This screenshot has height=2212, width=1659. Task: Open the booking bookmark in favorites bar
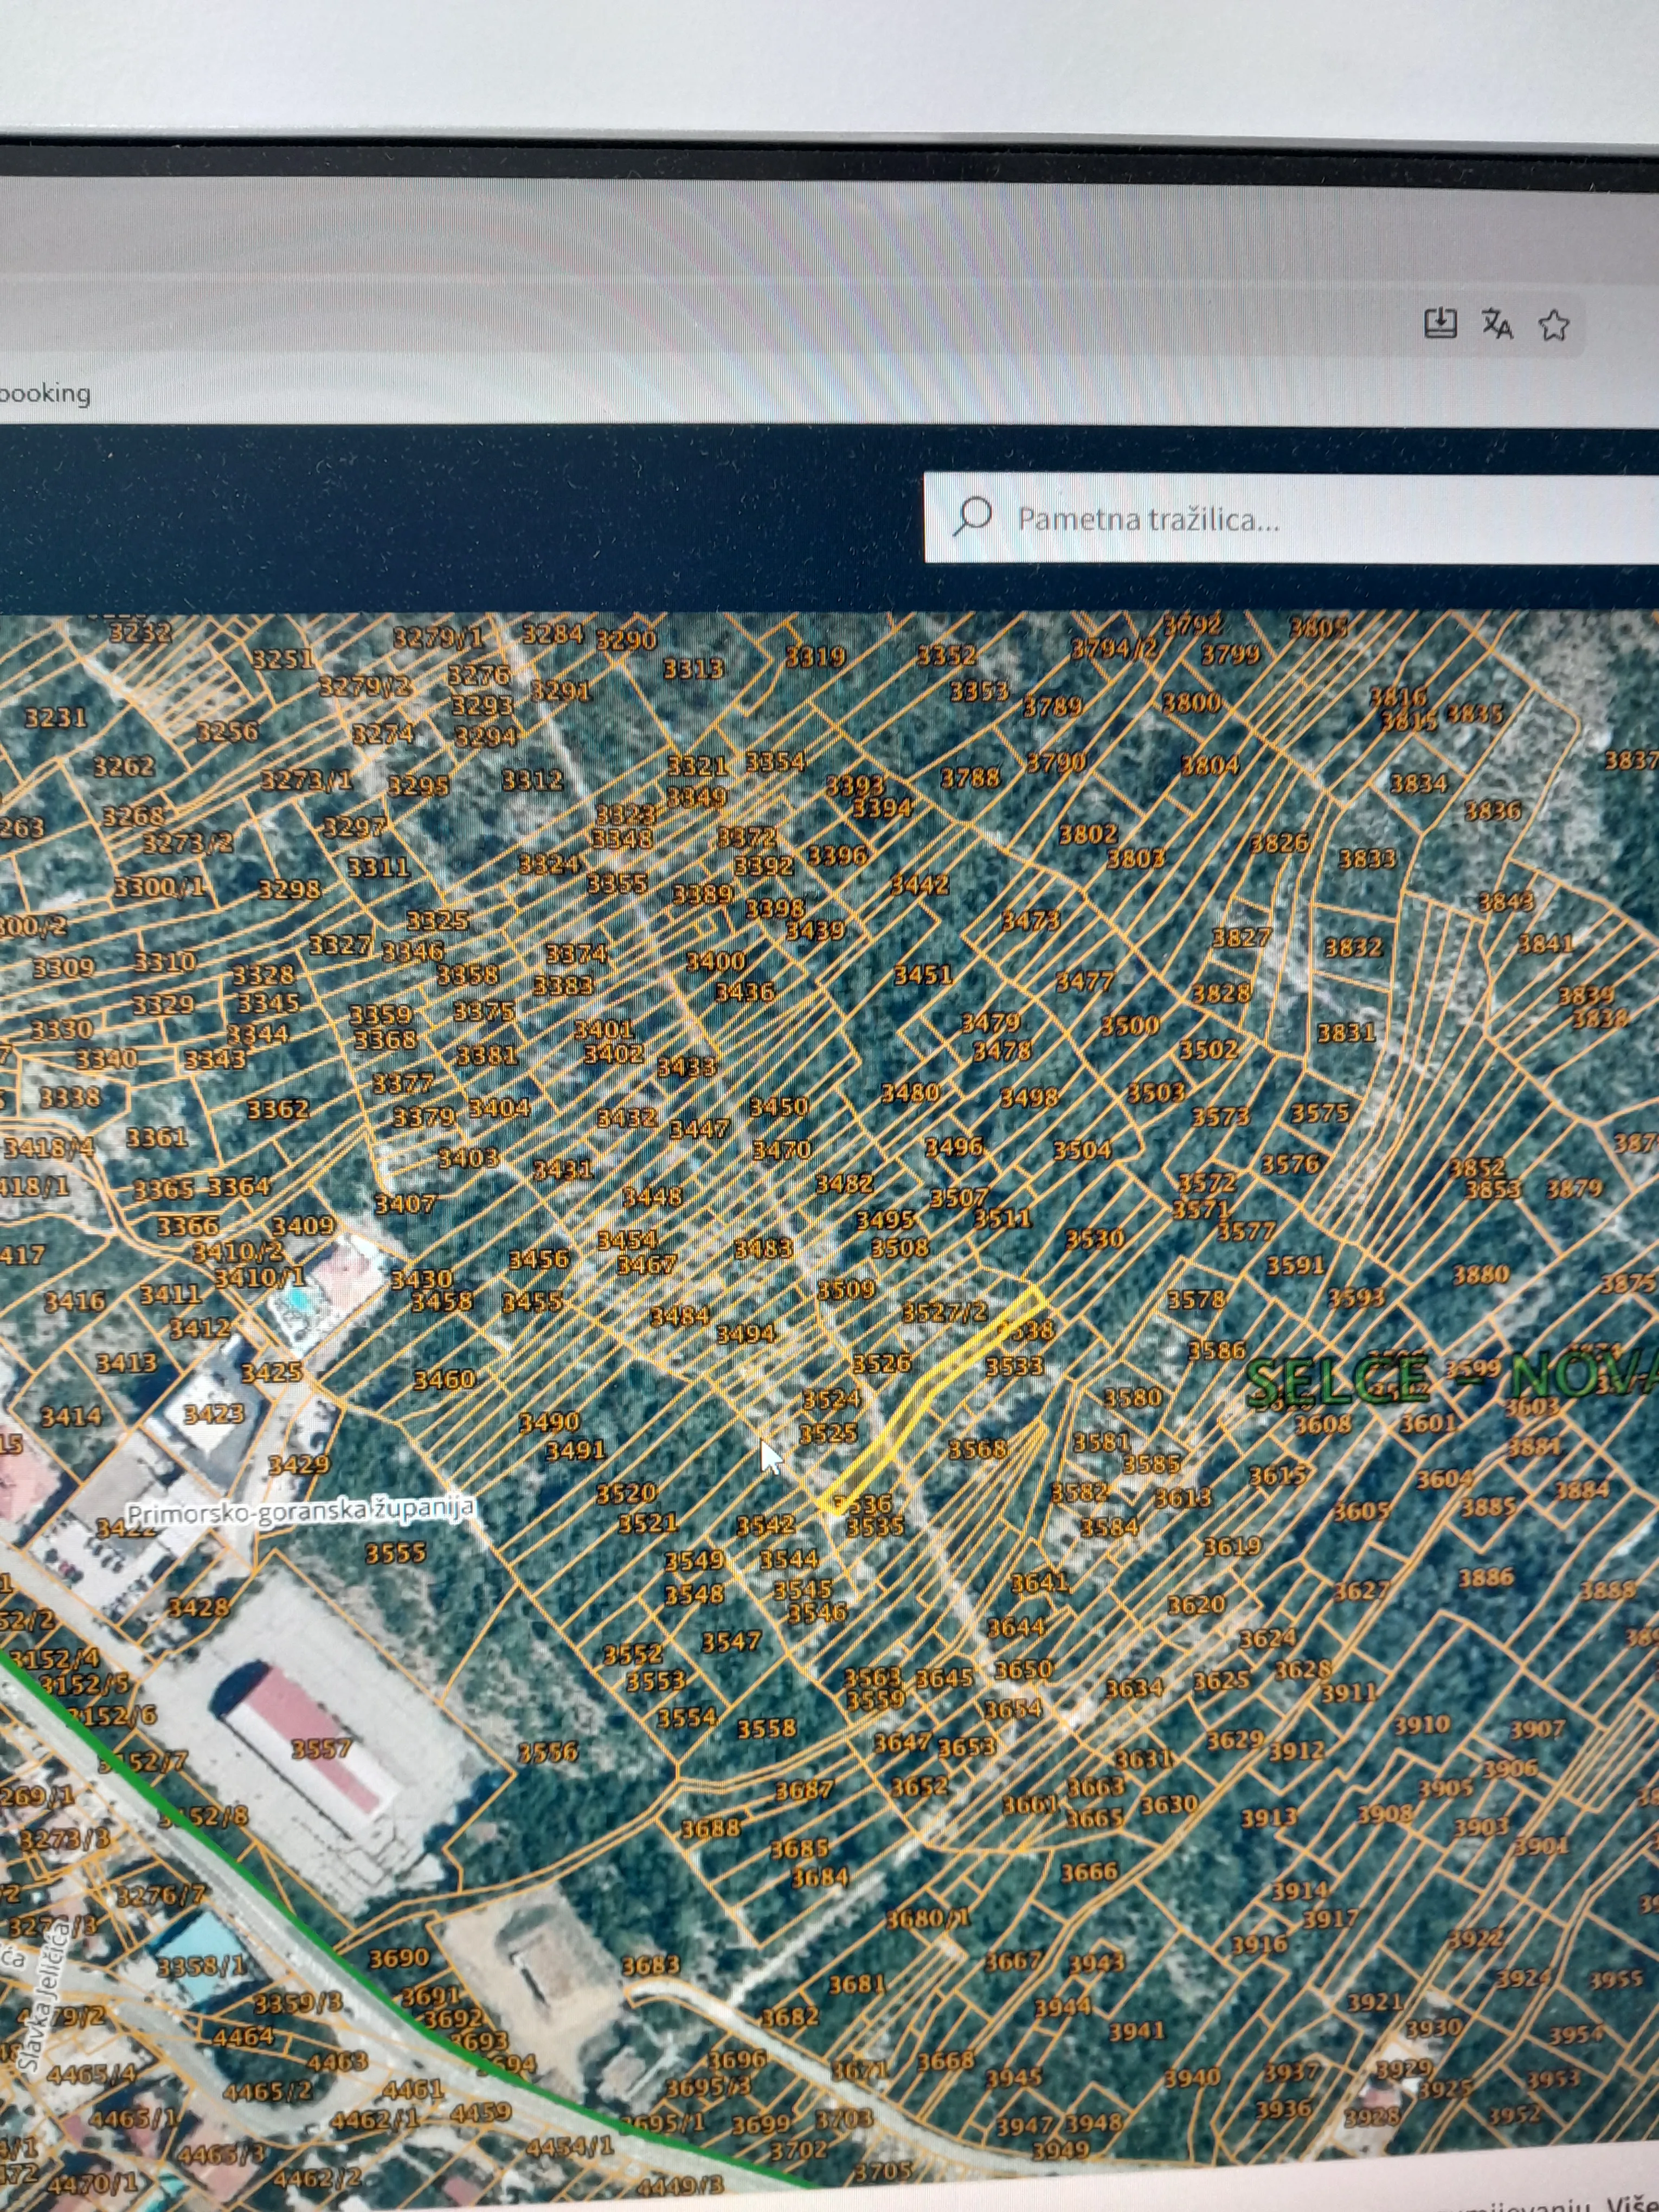[45, 393]
